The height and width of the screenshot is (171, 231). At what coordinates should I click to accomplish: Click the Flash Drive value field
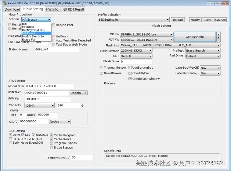click(136, 61)
